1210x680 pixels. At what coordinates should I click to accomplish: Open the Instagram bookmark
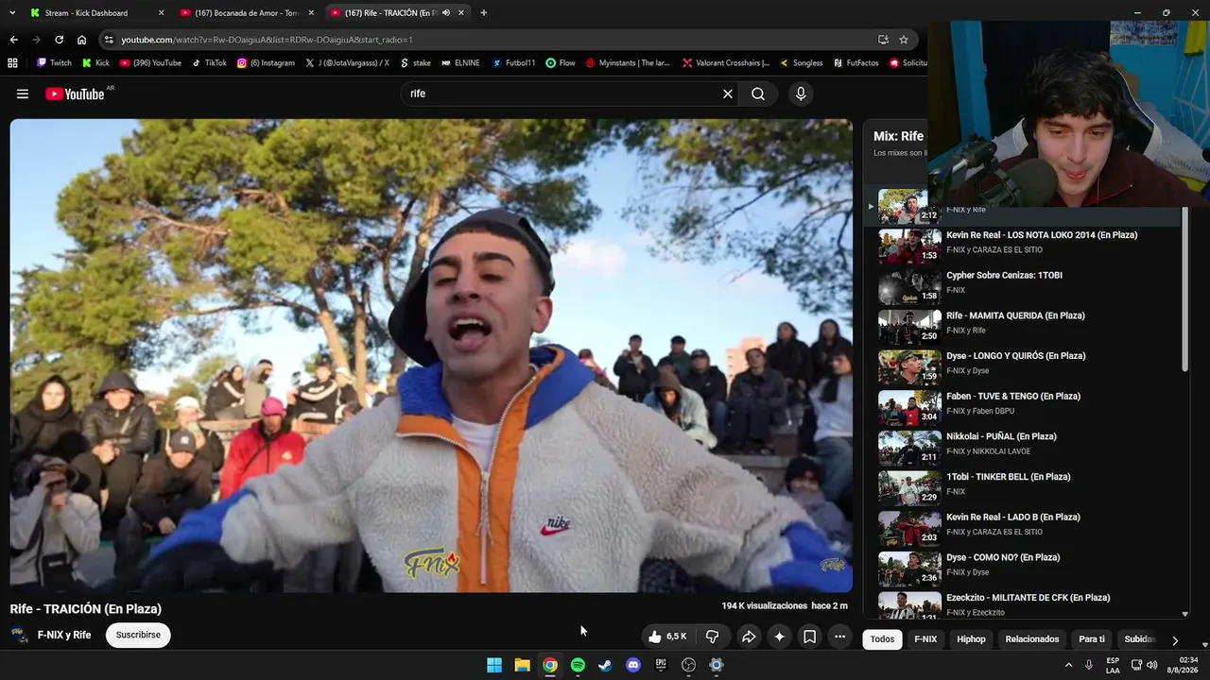click(266, 63)
